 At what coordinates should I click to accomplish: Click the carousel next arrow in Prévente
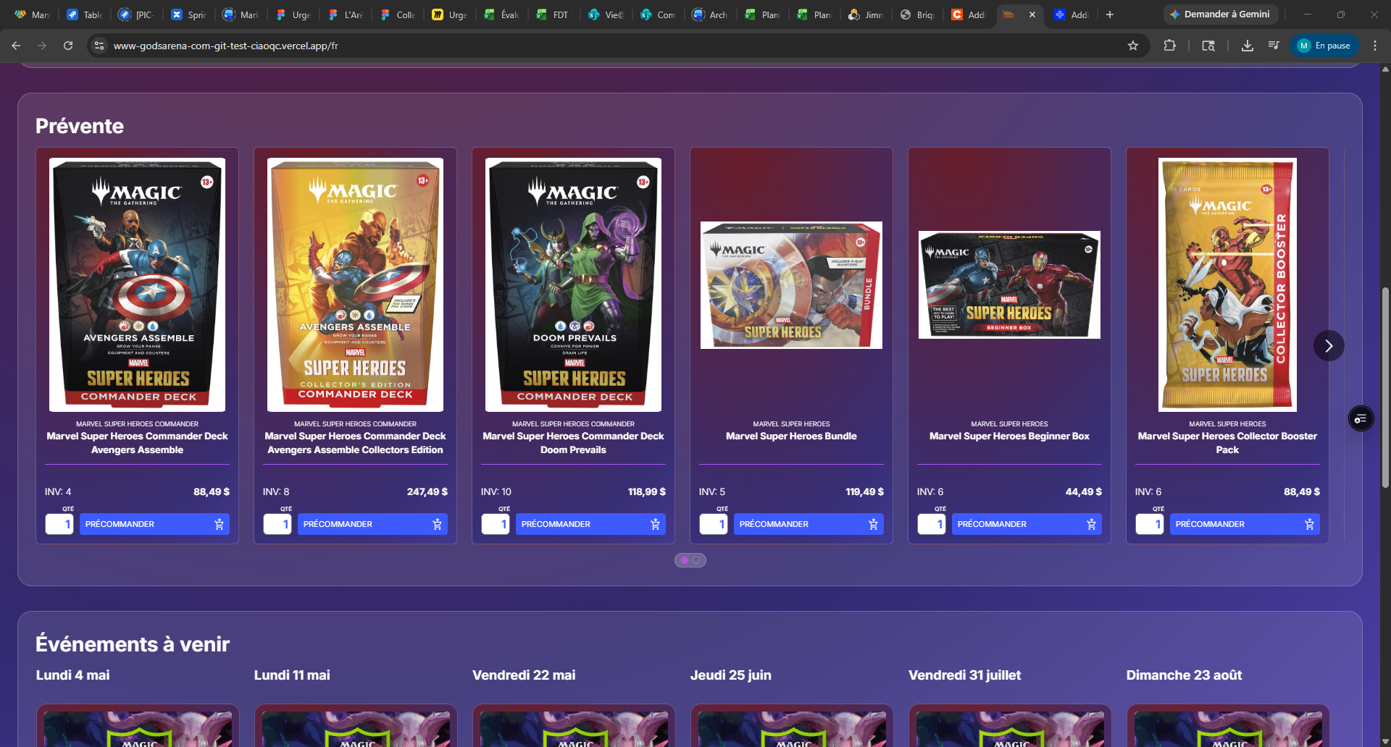click(1328, 346)
